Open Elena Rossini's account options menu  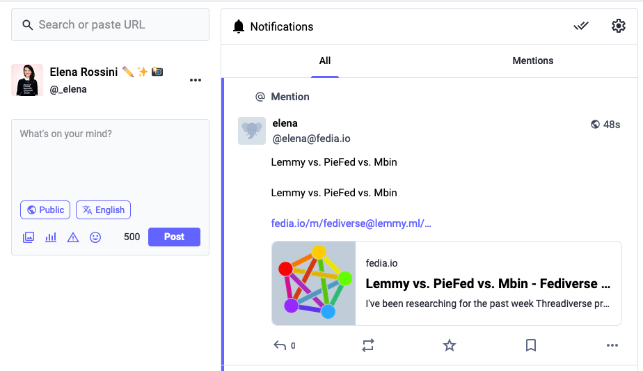[x=196, y=80]
